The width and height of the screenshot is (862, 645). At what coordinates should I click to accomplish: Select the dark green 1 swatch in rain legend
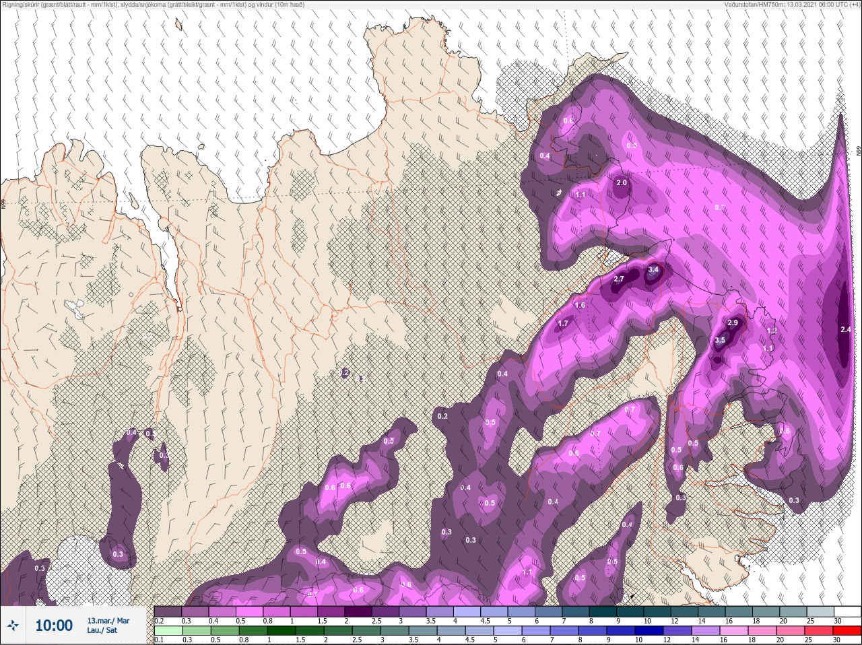pos(280,631)
